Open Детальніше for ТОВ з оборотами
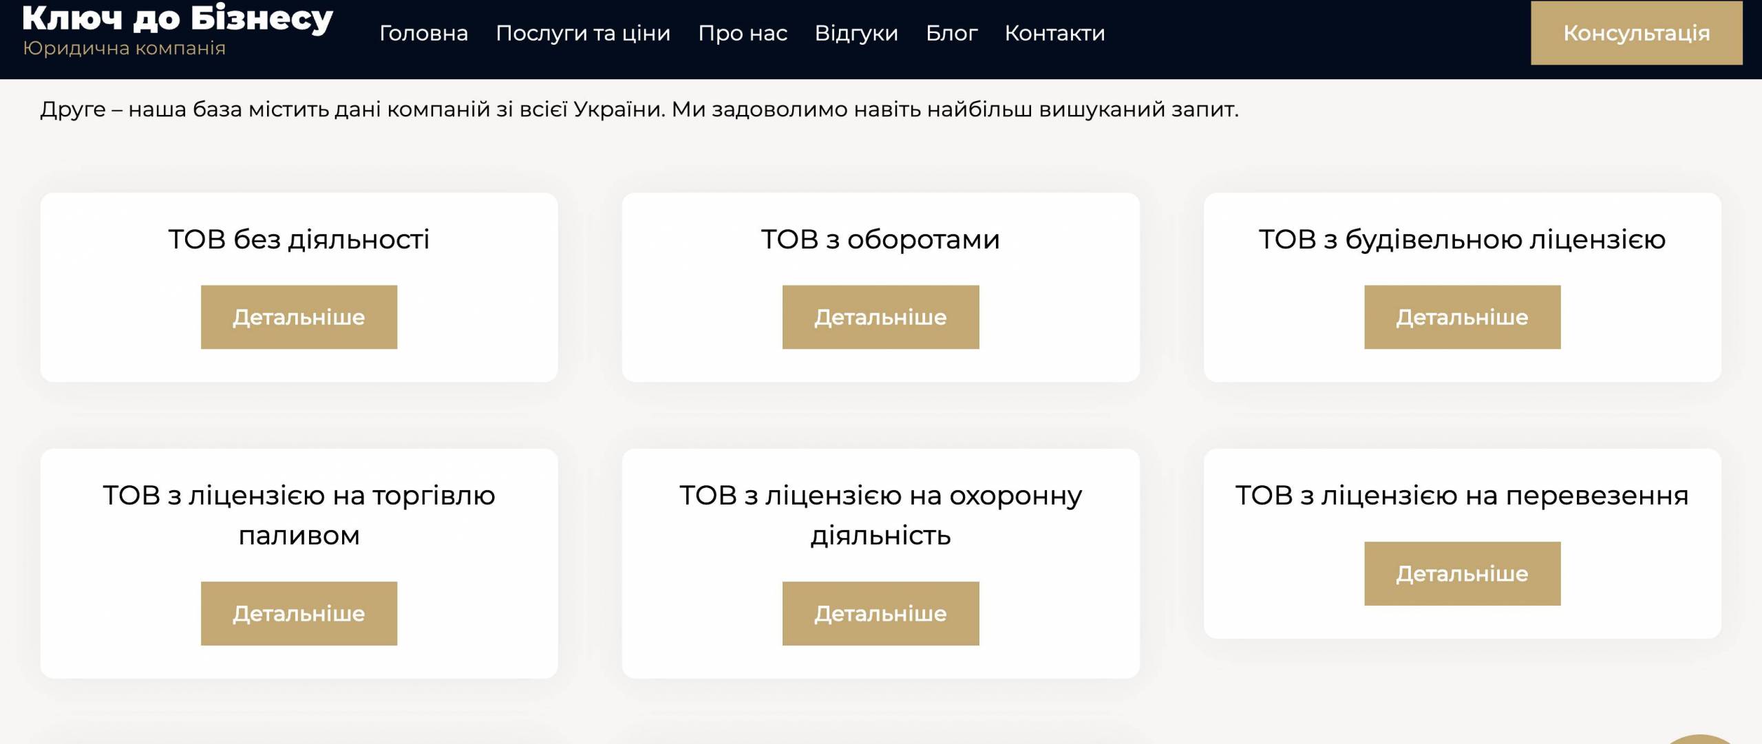This screenshot has height=744, width=1762. point(880,317)
